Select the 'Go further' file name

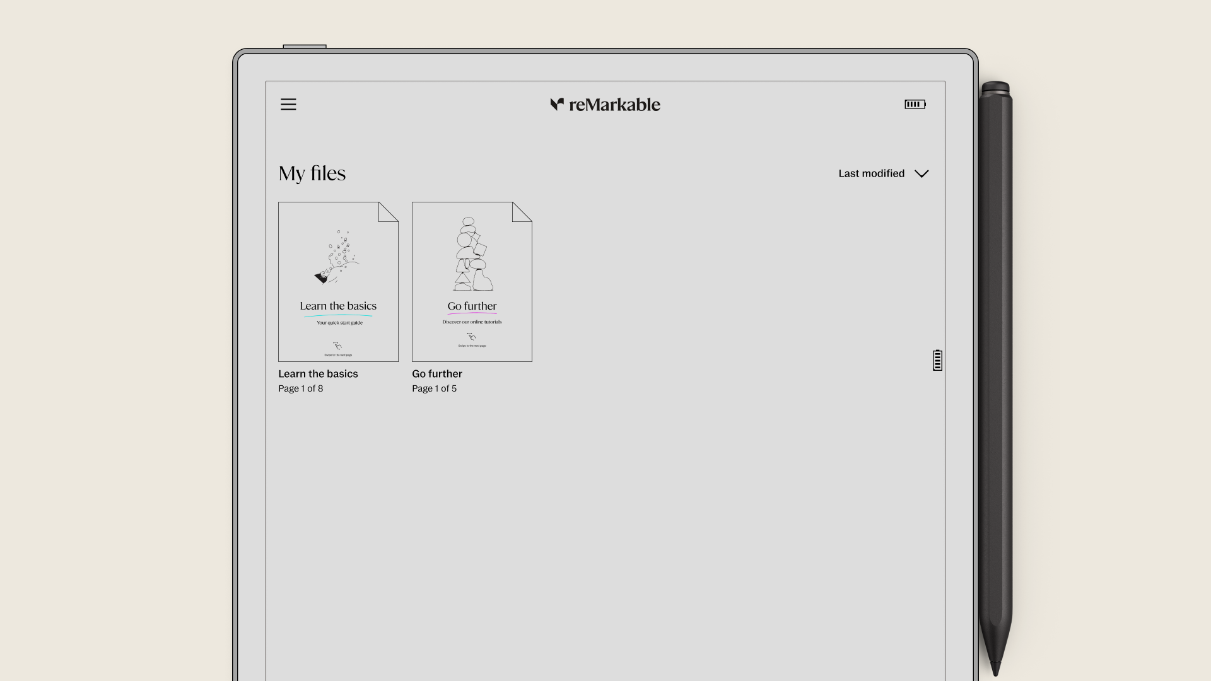point(437,374)
